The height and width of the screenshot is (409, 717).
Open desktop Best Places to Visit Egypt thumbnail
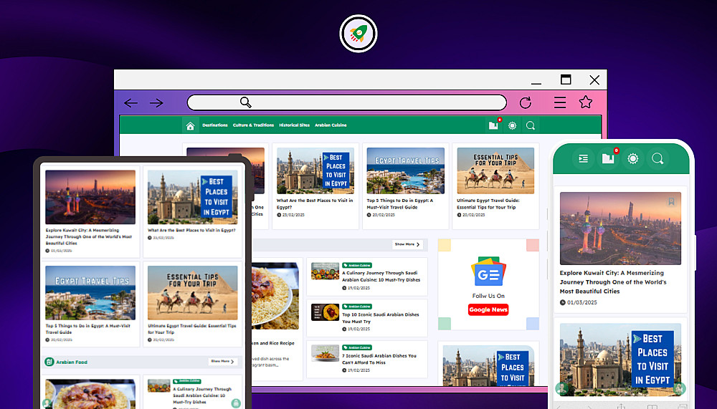click(x=315, y=170)
